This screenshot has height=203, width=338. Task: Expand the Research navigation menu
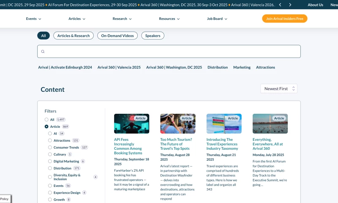[122, 19]
